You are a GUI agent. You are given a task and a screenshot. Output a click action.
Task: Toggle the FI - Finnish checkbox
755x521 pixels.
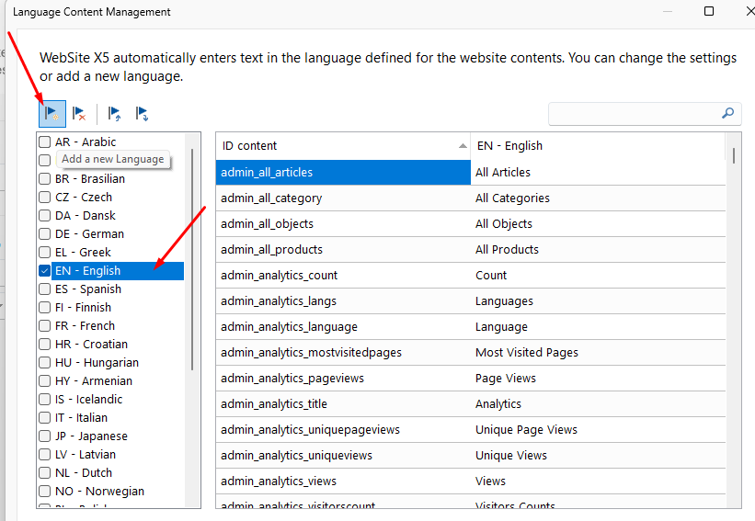point(45,308)
